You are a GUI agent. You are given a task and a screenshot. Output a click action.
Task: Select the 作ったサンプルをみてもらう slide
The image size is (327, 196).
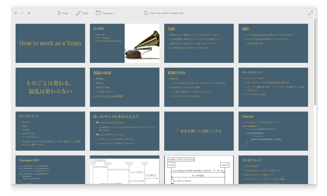pos(125,131)
